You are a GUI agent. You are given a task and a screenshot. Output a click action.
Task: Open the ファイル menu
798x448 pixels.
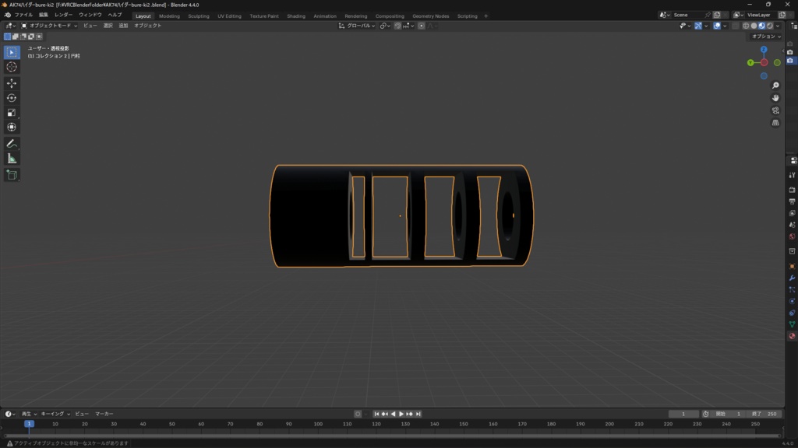coord(23,16)
